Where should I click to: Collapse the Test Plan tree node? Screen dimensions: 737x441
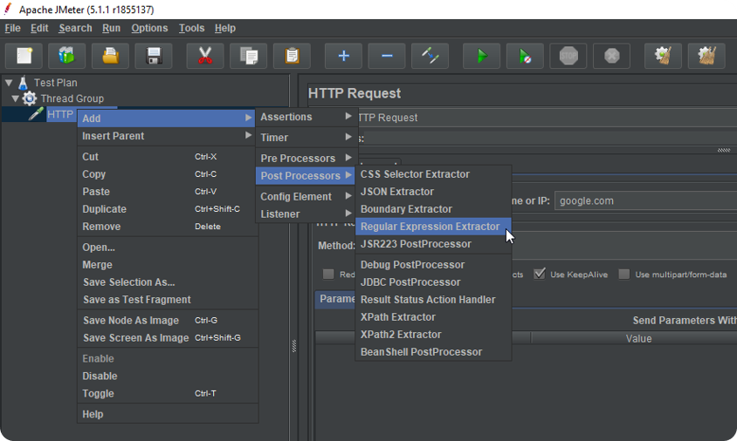click(9, 83)
